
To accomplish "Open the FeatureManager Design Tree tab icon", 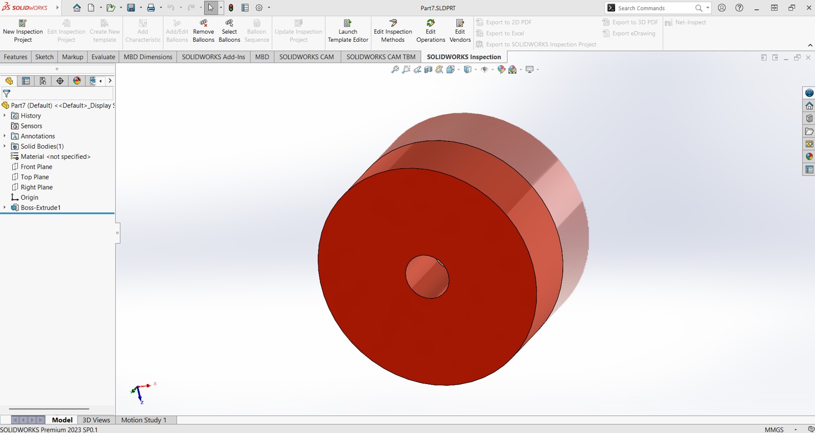I will click(x=9, y=81).
